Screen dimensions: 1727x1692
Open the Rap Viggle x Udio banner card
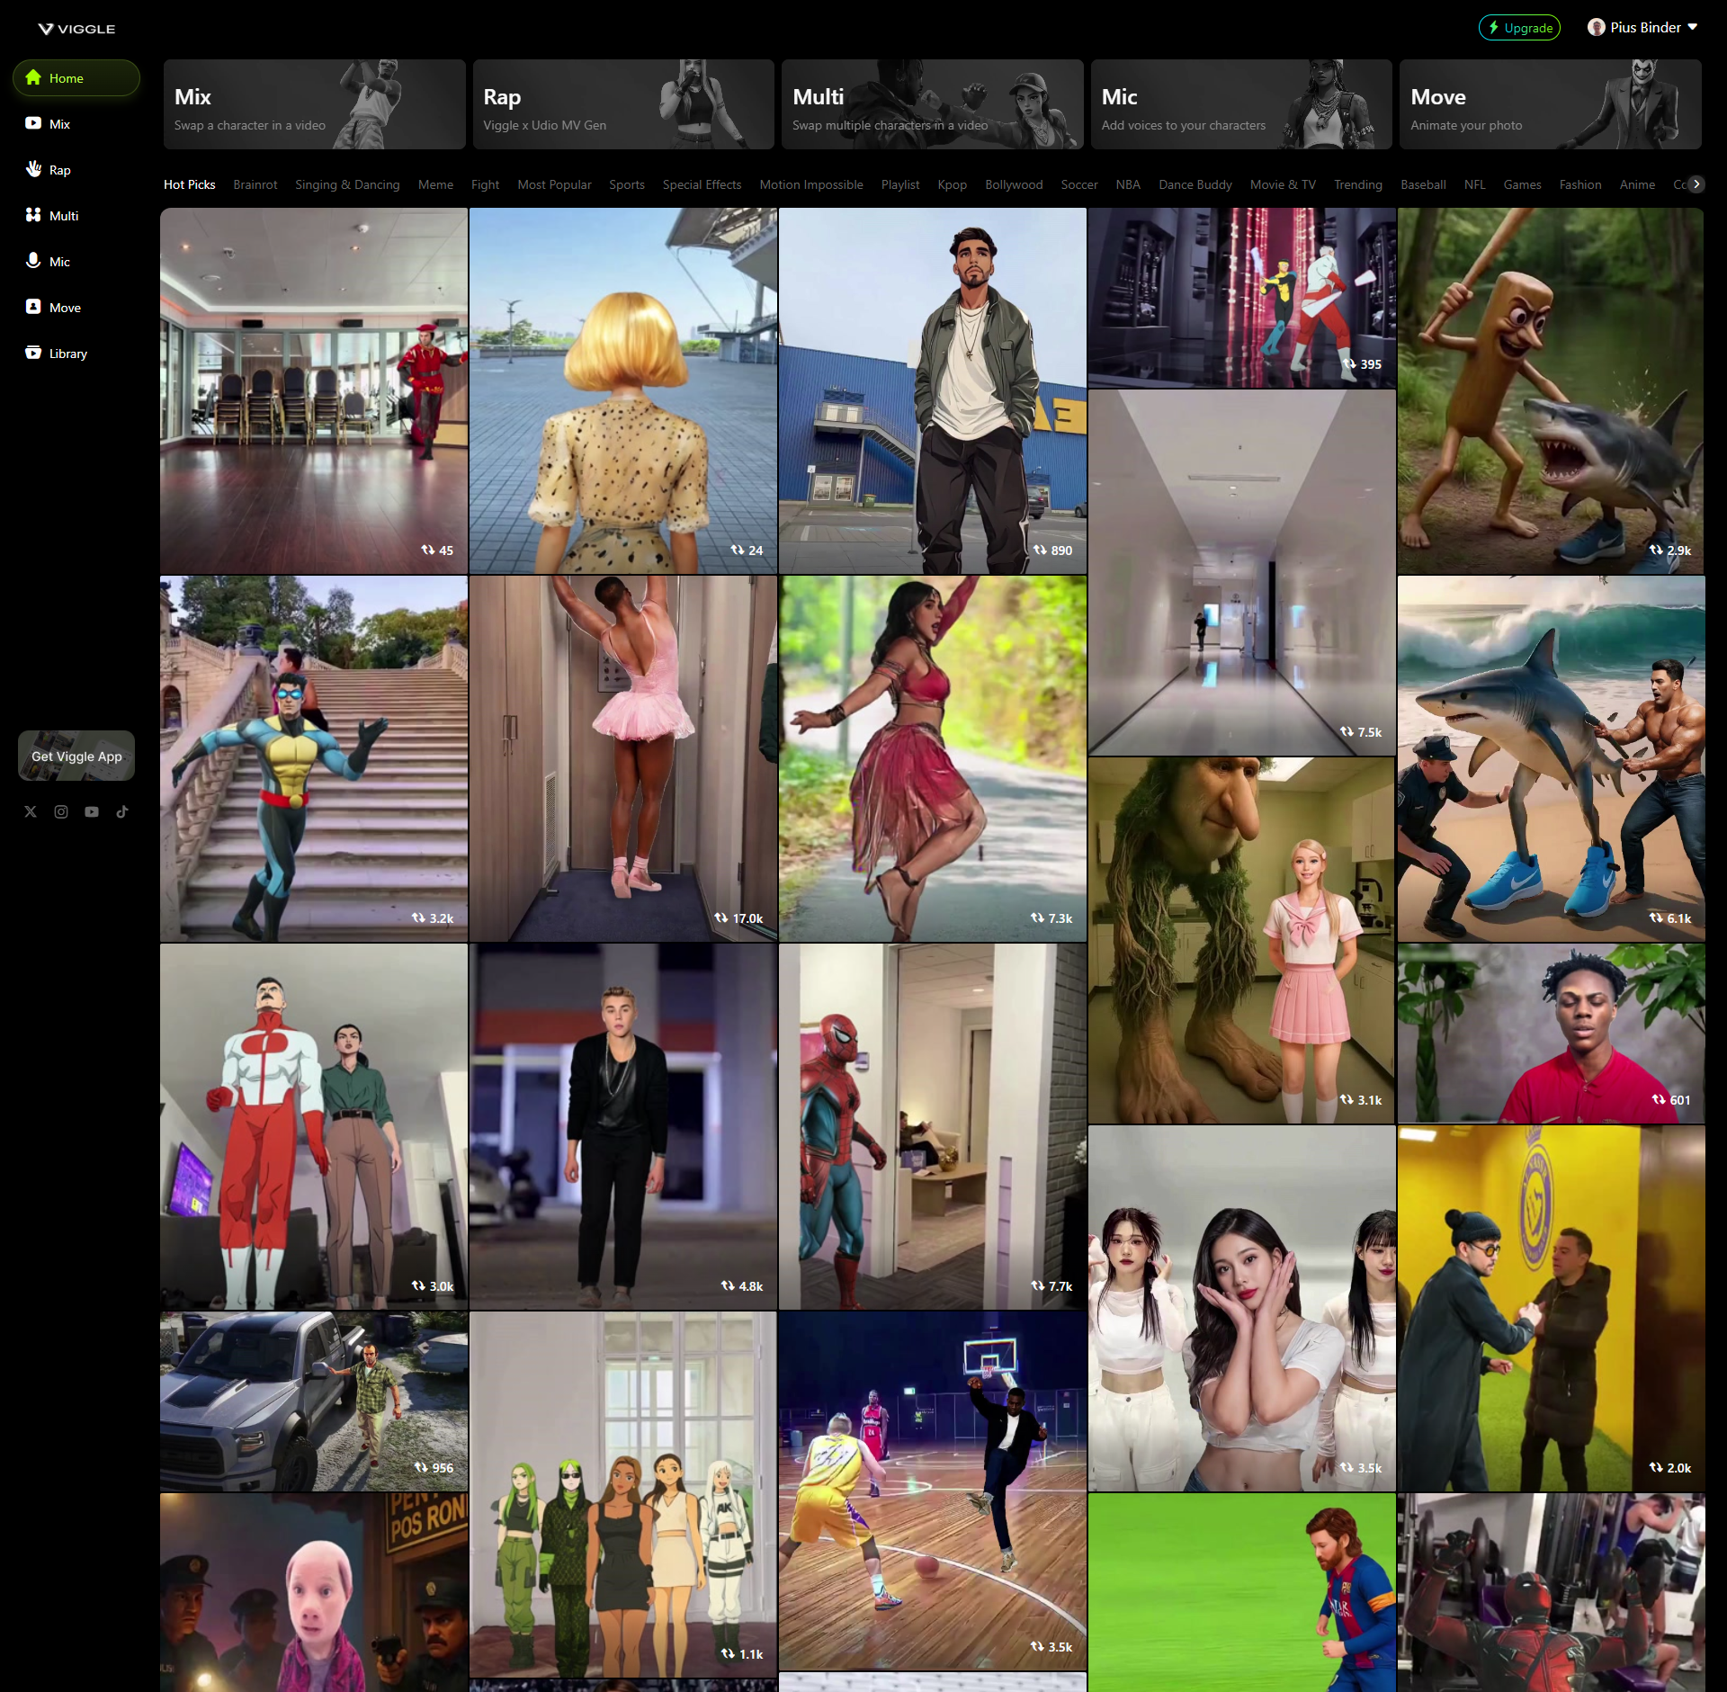(x=622, y=104)
